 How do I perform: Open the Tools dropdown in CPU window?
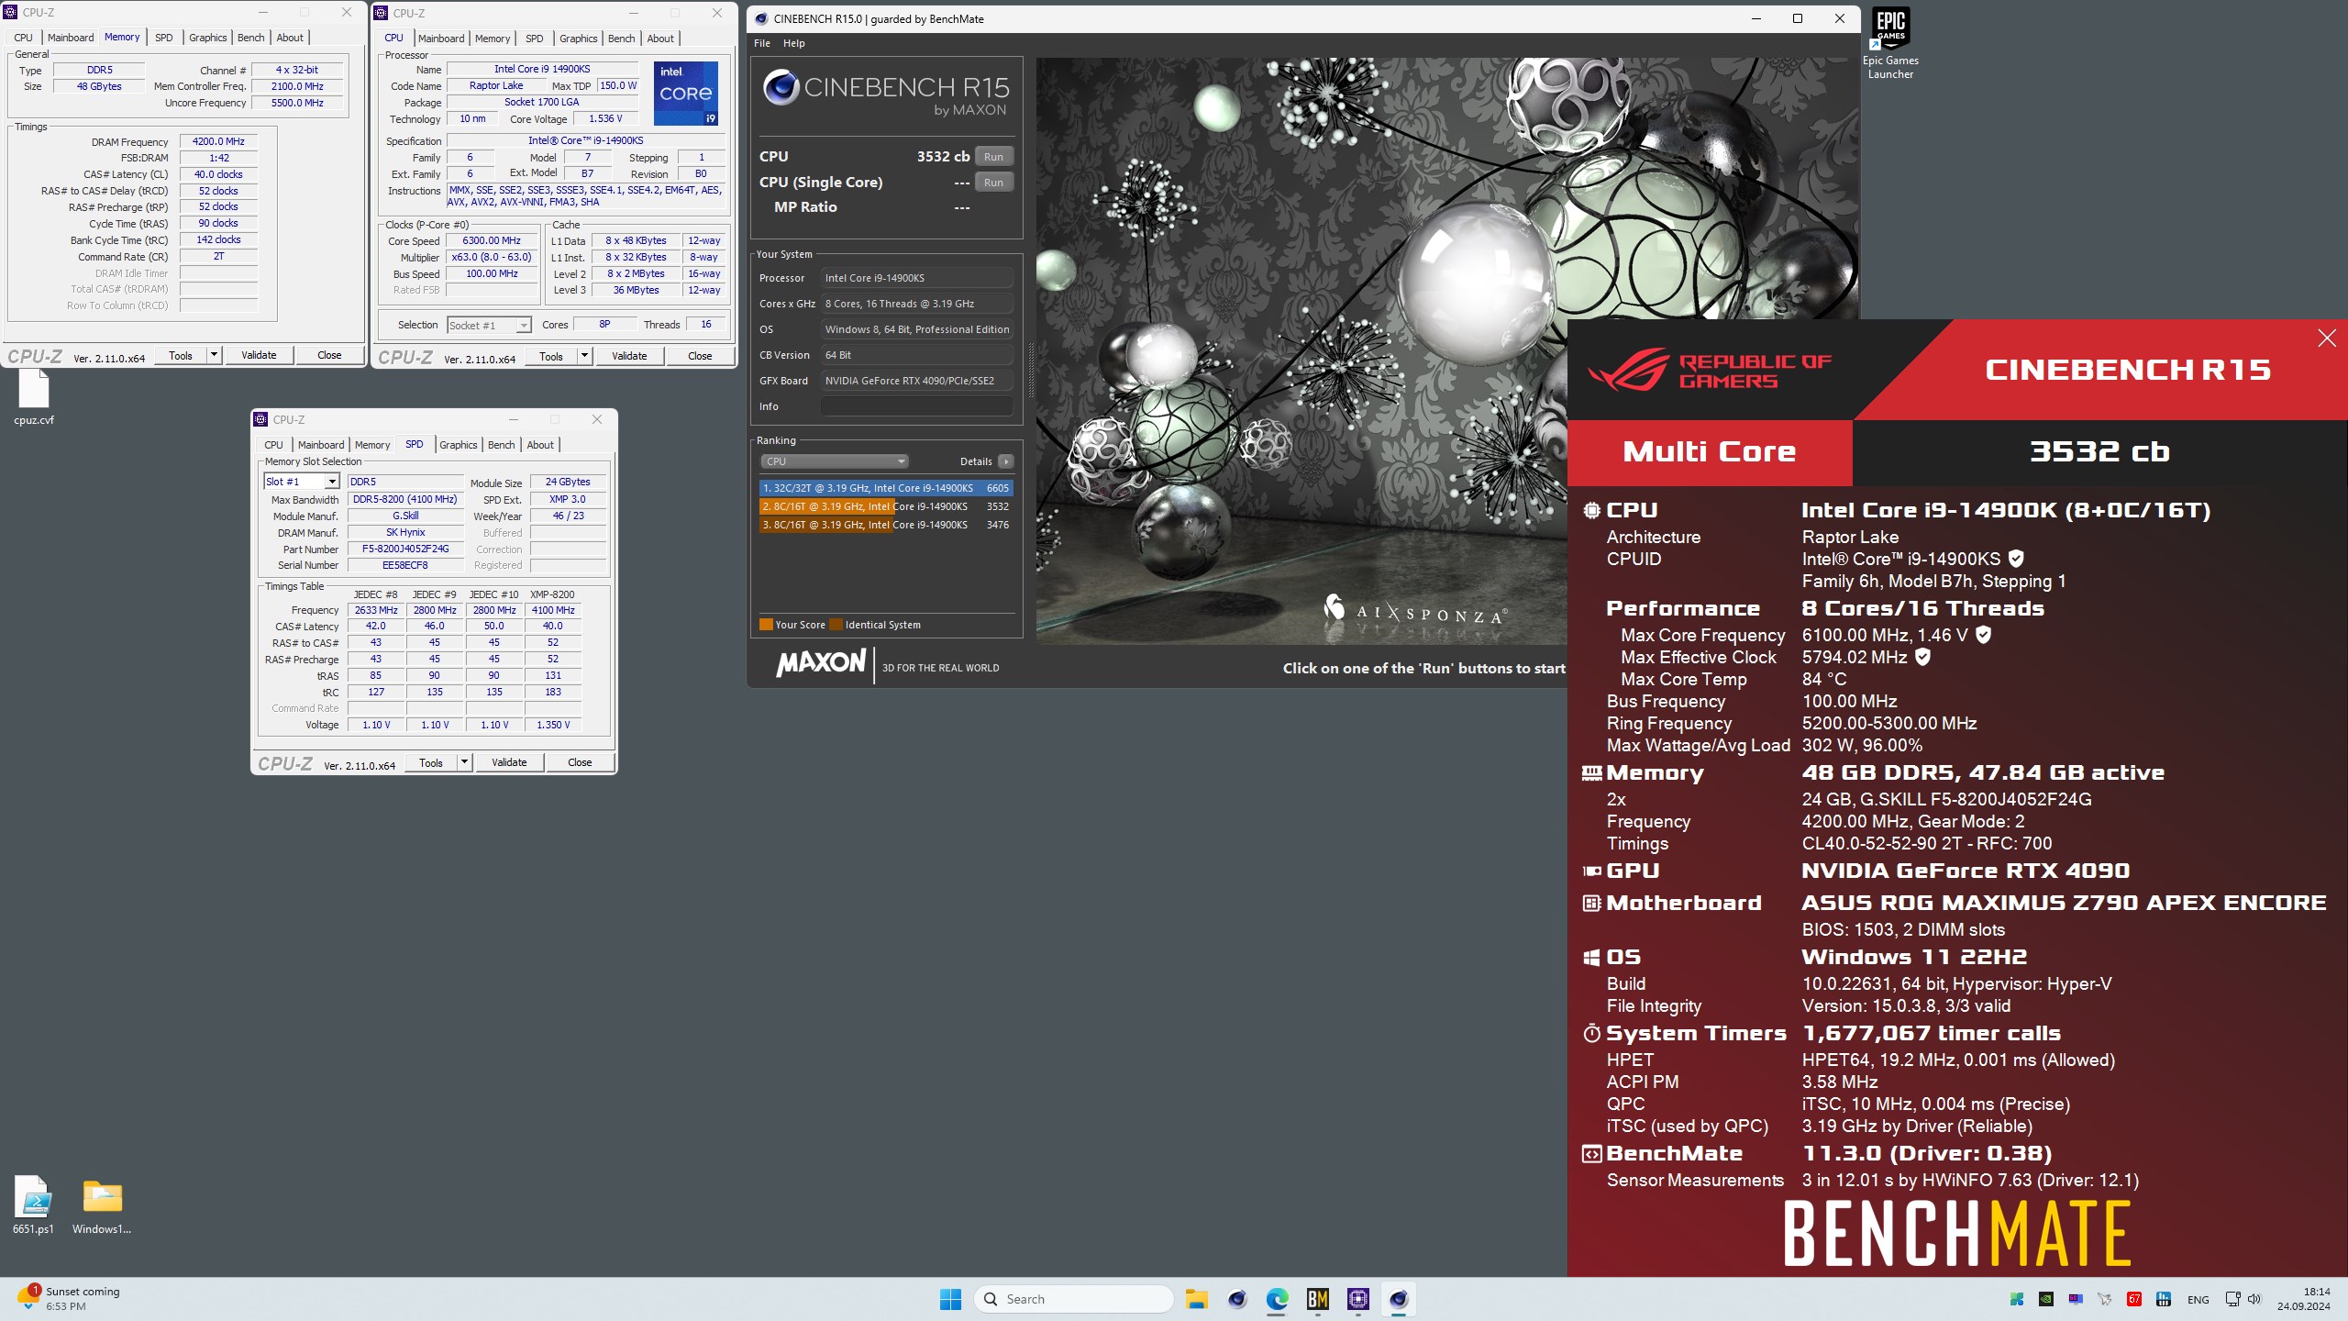[x=584, y=356]
